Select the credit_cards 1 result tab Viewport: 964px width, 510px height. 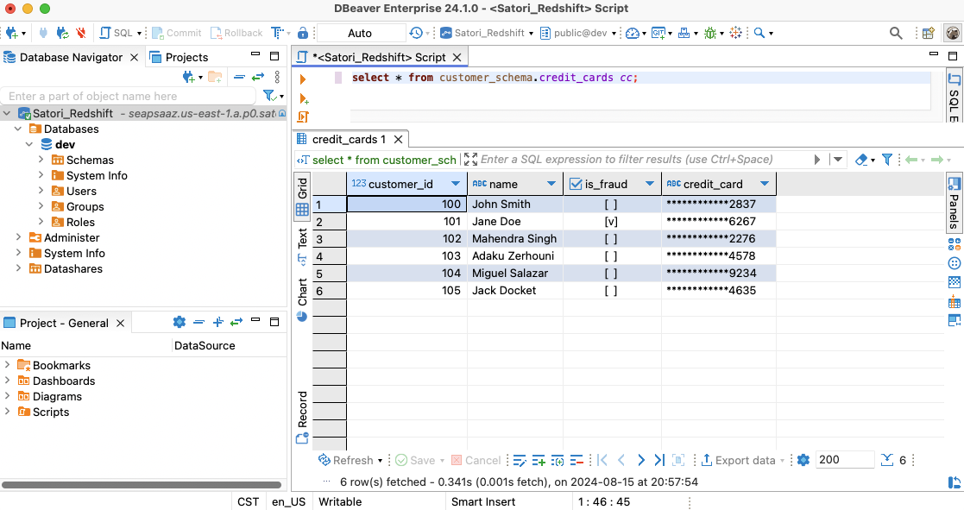[x=349, y=139]
